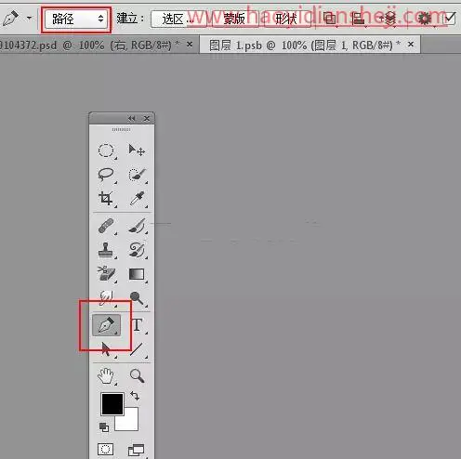The width and height of the screenshot is (461, 459).
Task: Expand the Pen tool preset picker arrow
Action: pyautogui.click(x=29, y=19)
